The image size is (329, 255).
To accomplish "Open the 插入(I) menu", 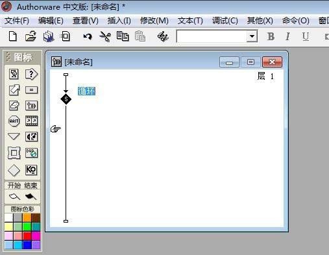I will [x=119, y=21].
